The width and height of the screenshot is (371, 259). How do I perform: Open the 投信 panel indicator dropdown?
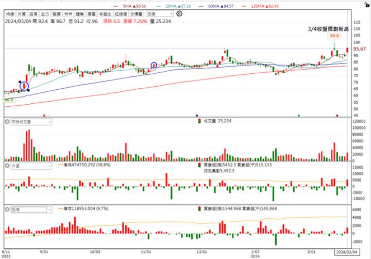coord(49,209)
